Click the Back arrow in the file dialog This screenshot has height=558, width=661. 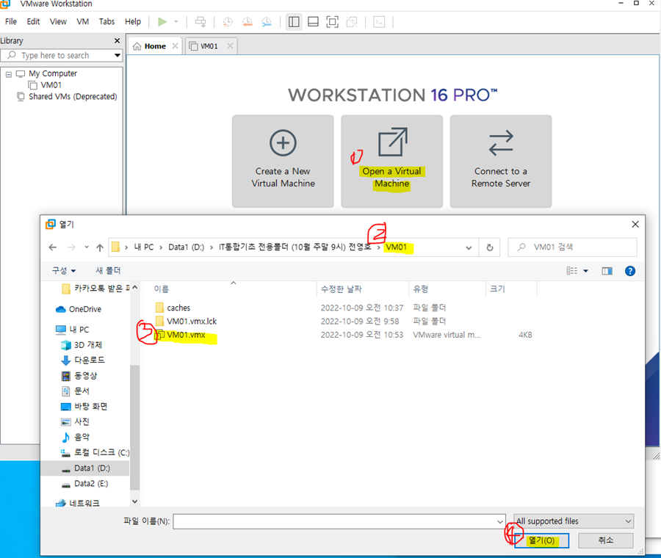click(x=53, y=247)
